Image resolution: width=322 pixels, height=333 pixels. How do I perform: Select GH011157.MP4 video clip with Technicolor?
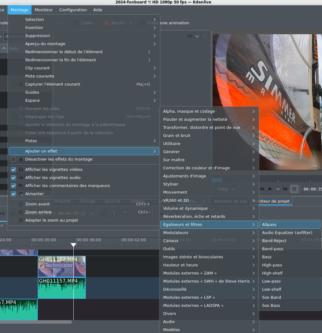[62, 266]
